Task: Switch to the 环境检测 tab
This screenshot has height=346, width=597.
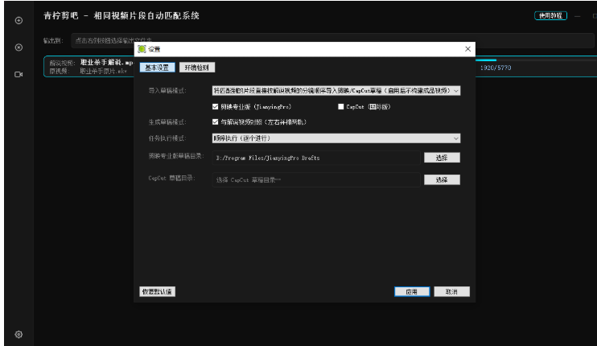Action: 197,68
